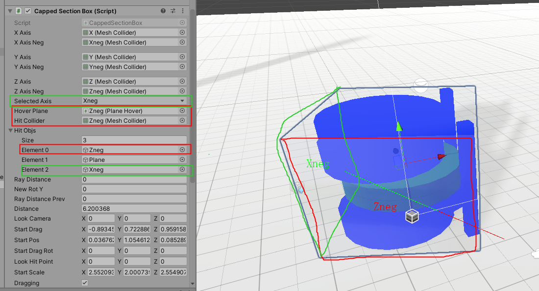Viewport: 539px width, 291px height.
Task: Click the cube move gizmo in the Scene view
Action: click(x=412, y=216)
